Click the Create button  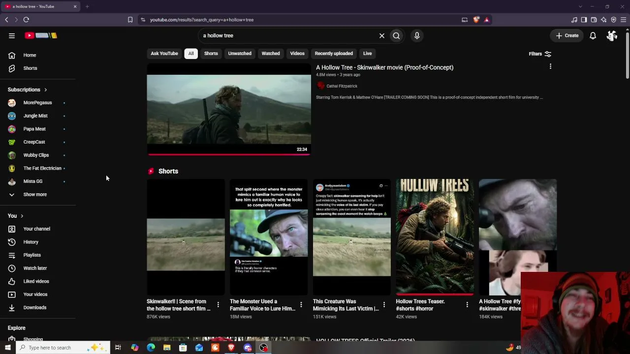click(567, 35)
